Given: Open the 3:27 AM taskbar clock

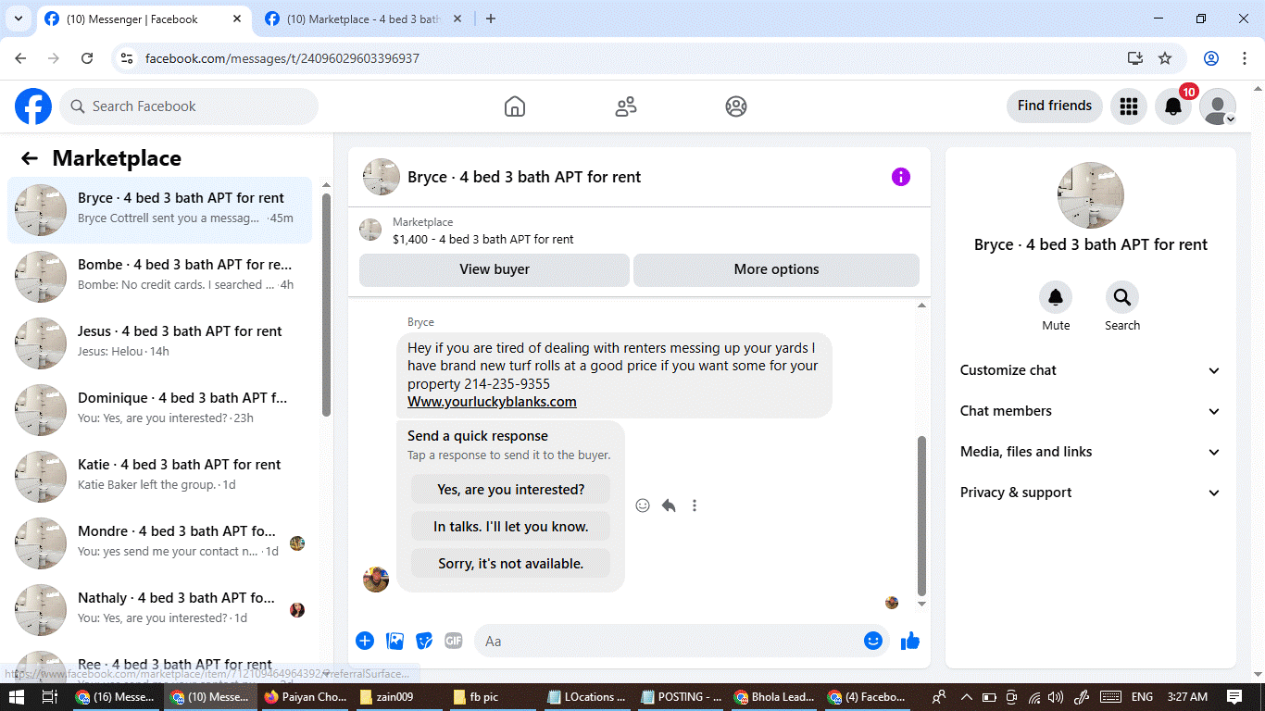Looking at the screenshot, I should coord(1187,697).
